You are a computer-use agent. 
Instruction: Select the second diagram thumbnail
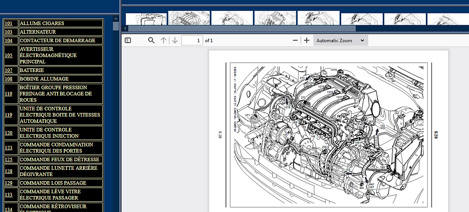pos(189,18)
